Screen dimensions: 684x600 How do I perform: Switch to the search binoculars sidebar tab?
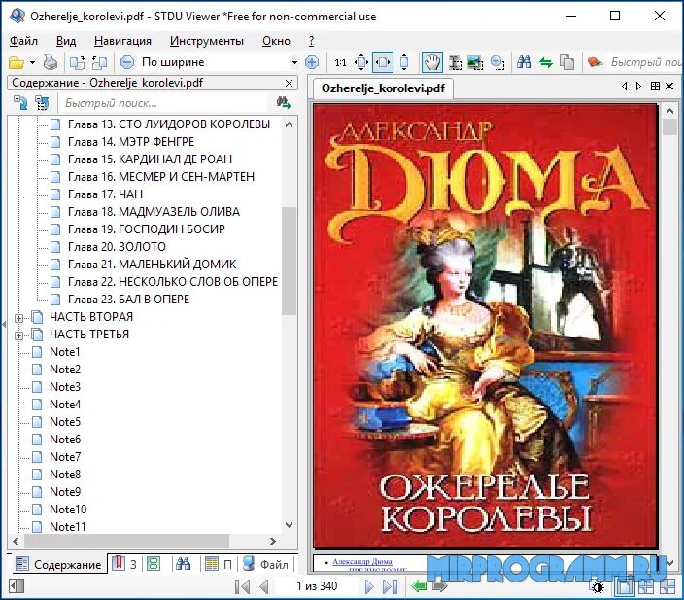click(x=184, y=564)
